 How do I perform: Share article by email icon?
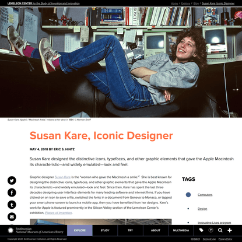click(x=12, y=217)
